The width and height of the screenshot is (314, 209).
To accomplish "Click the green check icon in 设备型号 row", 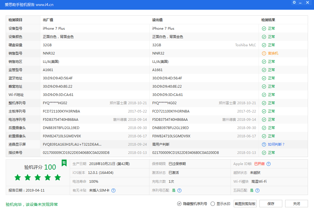I will pyautogui.click(x=264, y=29).
